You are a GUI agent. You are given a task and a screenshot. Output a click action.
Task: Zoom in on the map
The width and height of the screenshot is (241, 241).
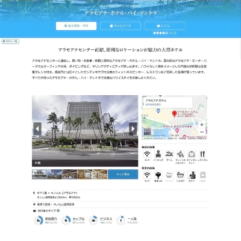(202, 125)
